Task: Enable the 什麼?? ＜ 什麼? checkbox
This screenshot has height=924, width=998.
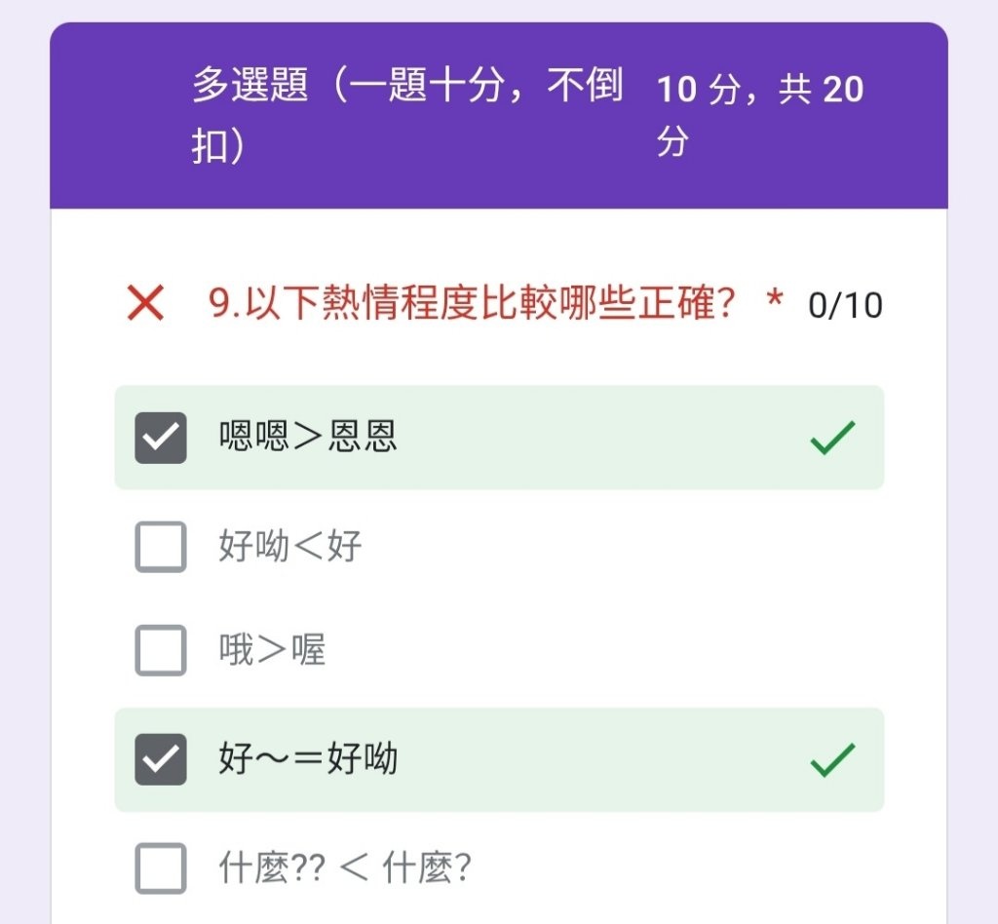Action: [x=161, y=867]
